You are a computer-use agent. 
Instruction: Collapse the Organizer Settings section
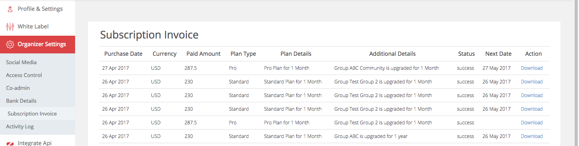(38, 44)
